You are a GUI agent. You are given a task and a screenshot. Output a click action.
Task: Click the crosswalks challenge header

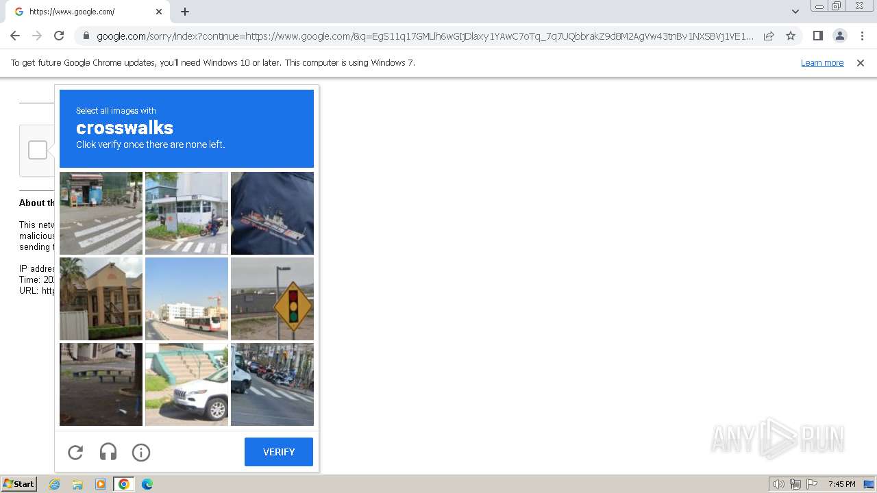186,129
